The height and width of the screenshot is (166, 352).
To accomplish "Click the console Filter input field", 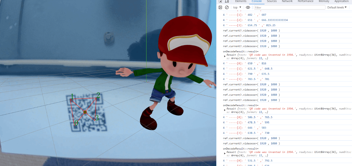I will pos(289,8).
